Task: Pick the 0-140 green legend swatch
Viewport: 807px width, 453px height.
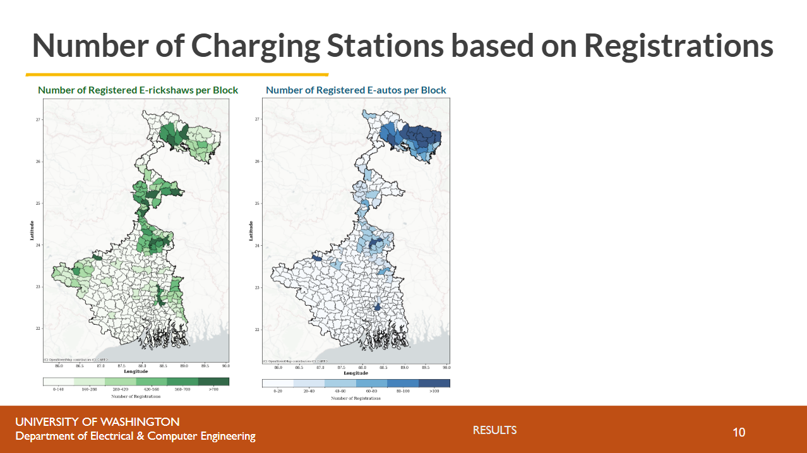Action: [x=58, y=382]
